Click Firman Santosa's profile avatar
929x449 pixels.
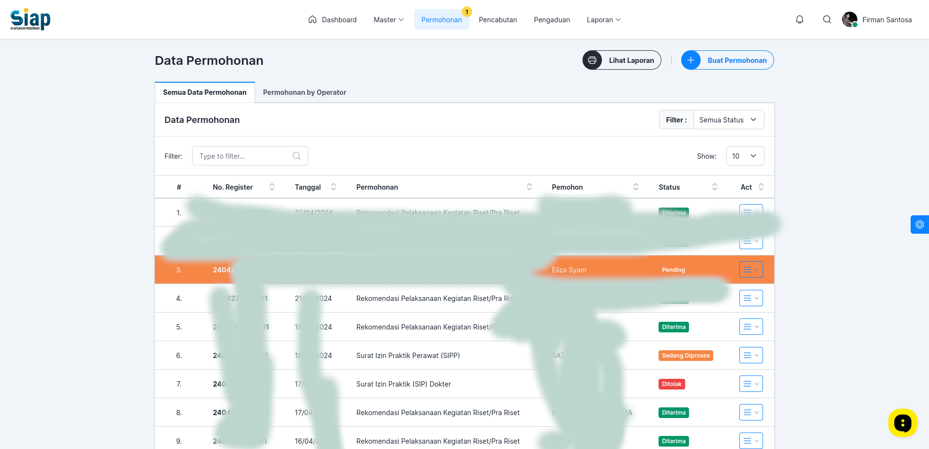tap(850, 20)
